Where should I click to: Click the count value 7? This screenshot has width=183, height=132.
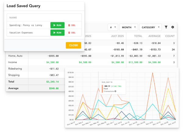(174, 56)
